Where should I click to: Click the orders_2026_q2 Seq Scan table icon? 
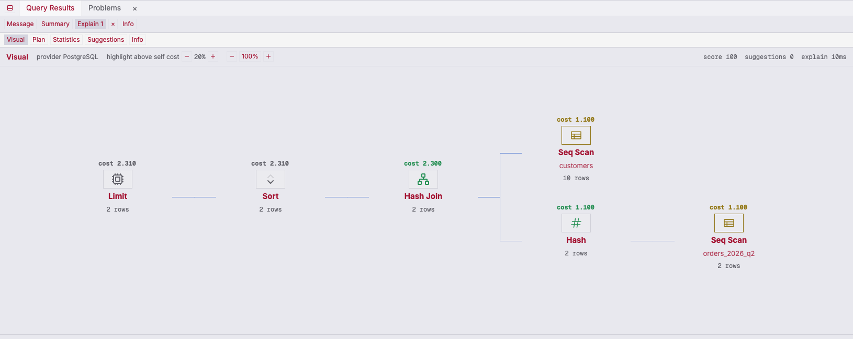729,223
